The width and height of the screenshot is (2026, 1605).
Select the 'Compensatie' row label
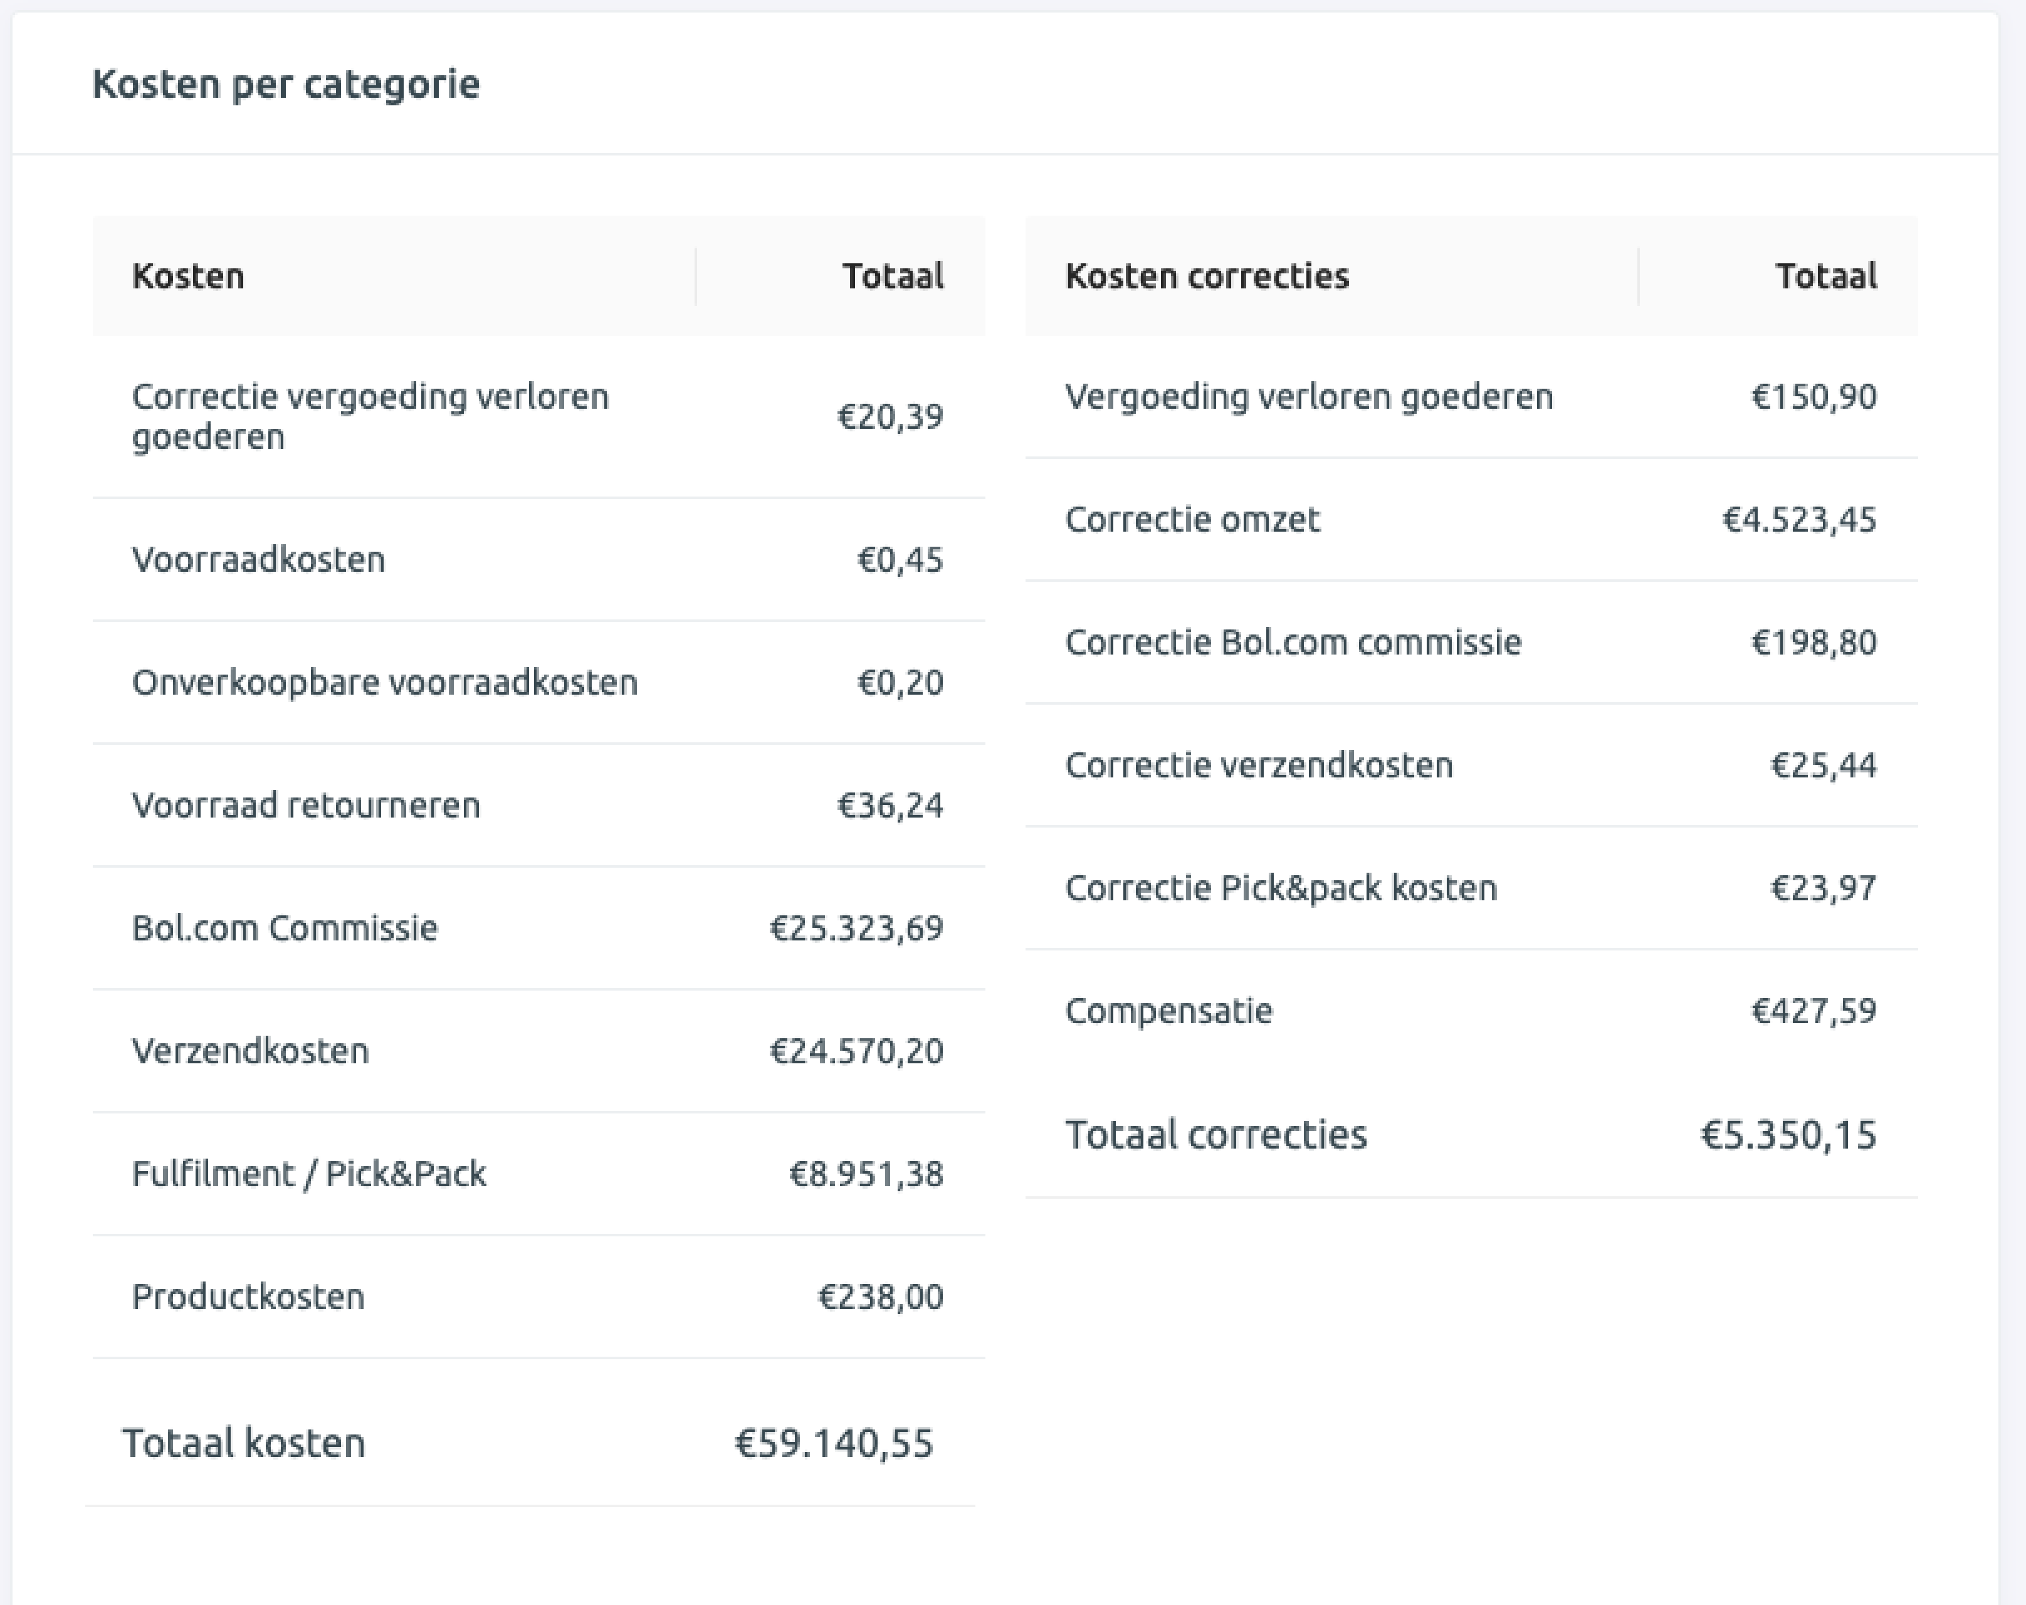pos(1169,1011)
